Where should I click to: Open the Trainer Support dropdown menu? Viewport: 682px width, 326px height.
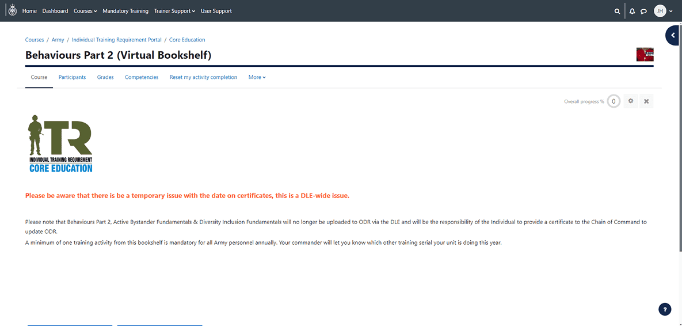[x=174, y=11]
